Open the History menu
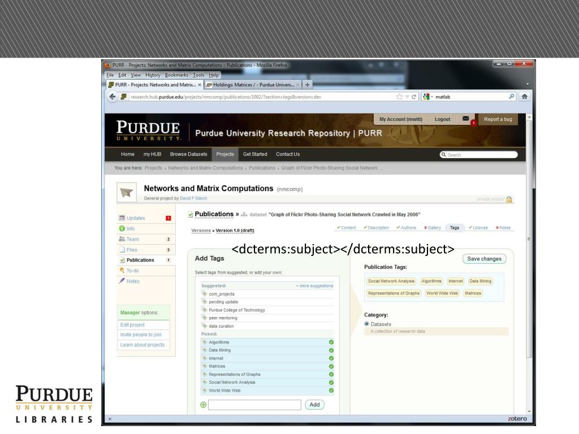The width and height of the screenshot is (579, 434). click(153, 75)
